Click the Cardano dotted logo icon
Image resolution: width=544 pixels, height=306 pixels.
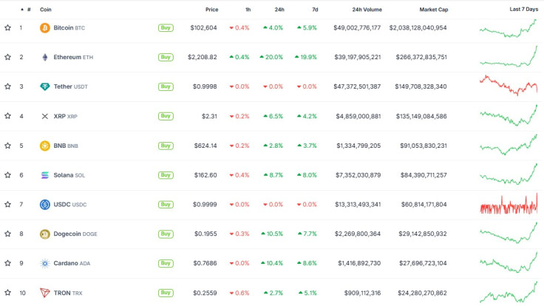(45, 263)
